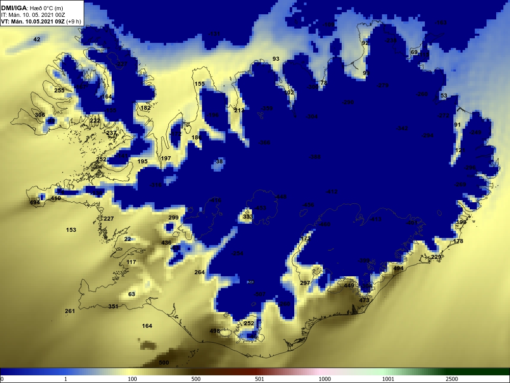Click the 'IT: Mán. 10. 05. 2021 00Z' line
The image size is (510, 383).
33,15
